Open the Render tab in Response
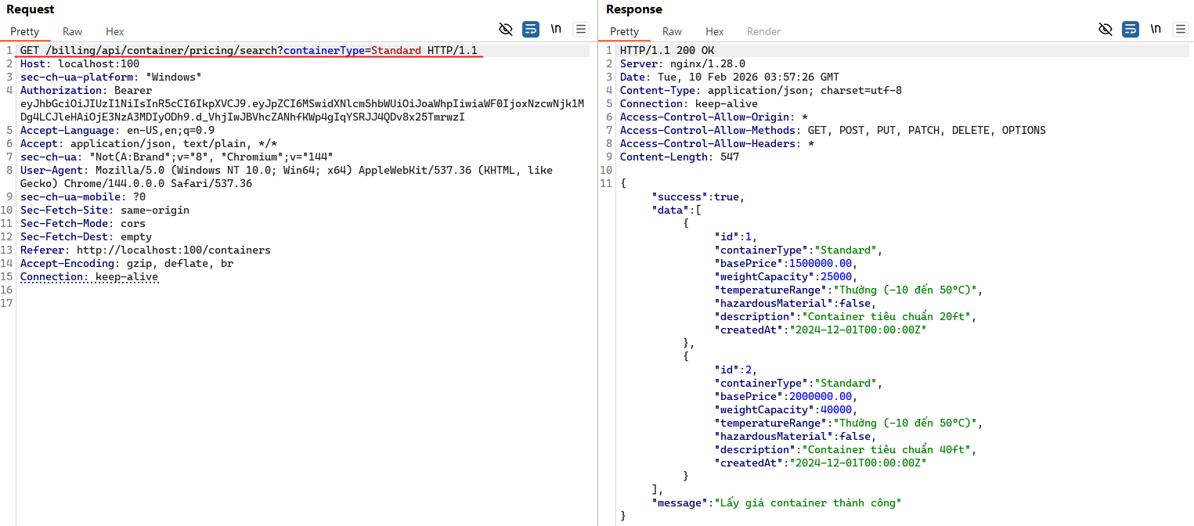 (763, 31)
